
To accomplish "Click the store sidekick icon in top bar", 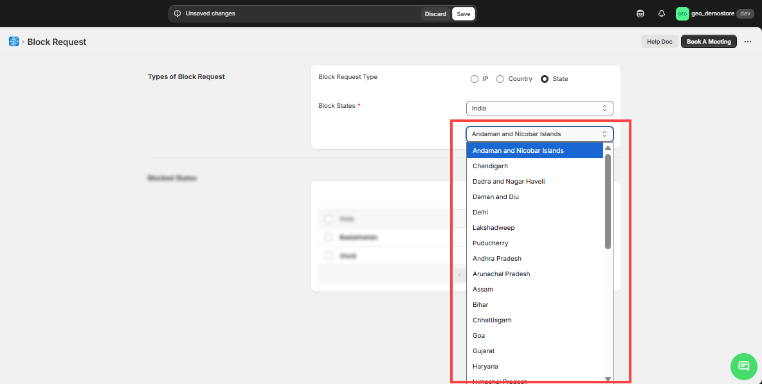I will coord(640,13).
